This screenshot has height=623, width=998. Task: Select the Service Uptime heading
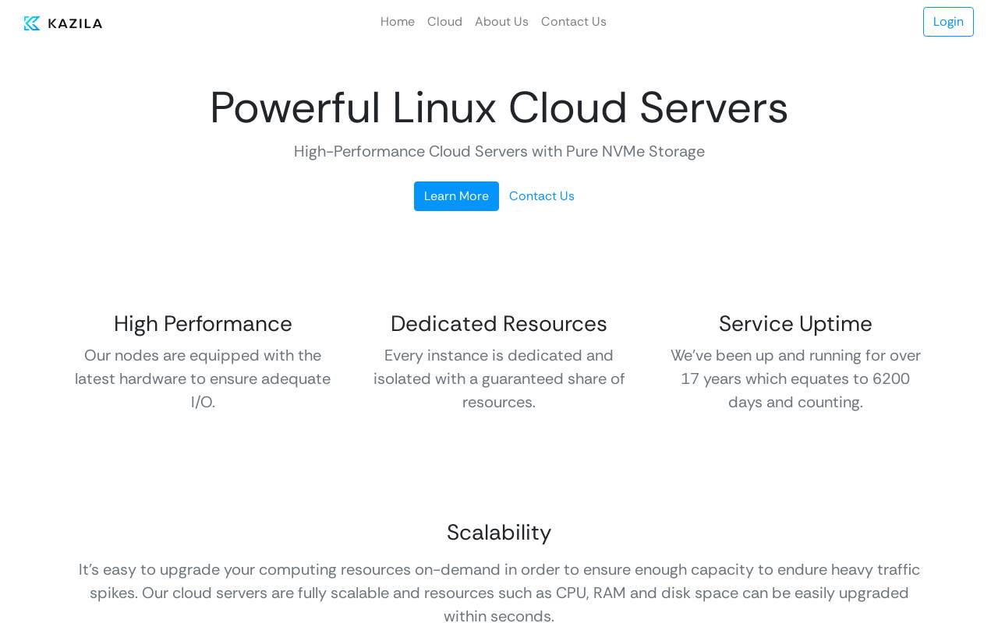[x=795, y=324]
